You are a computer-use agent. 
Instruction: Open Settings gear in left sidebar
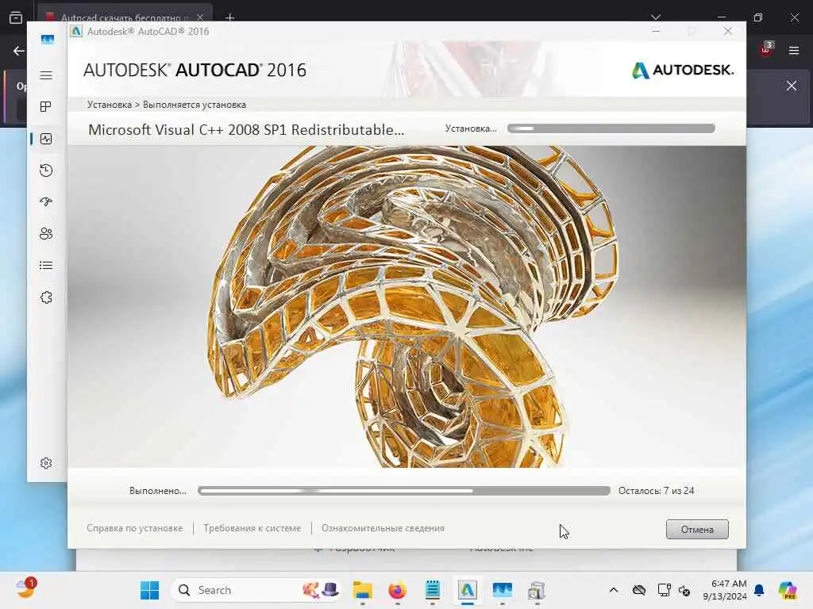[46, 463]
